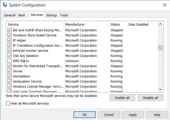
Task: Uncheck the Workstation service checkbox
Action: pyautogui.click(x=10, y=76)
